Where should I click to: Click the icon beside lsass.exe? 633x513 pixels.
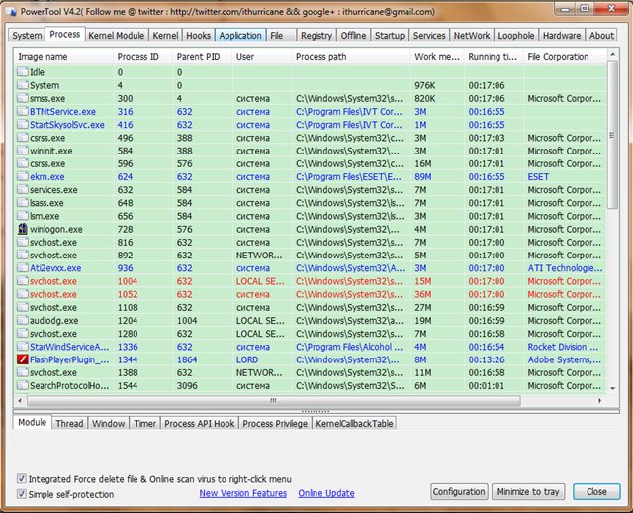point(23,203)
